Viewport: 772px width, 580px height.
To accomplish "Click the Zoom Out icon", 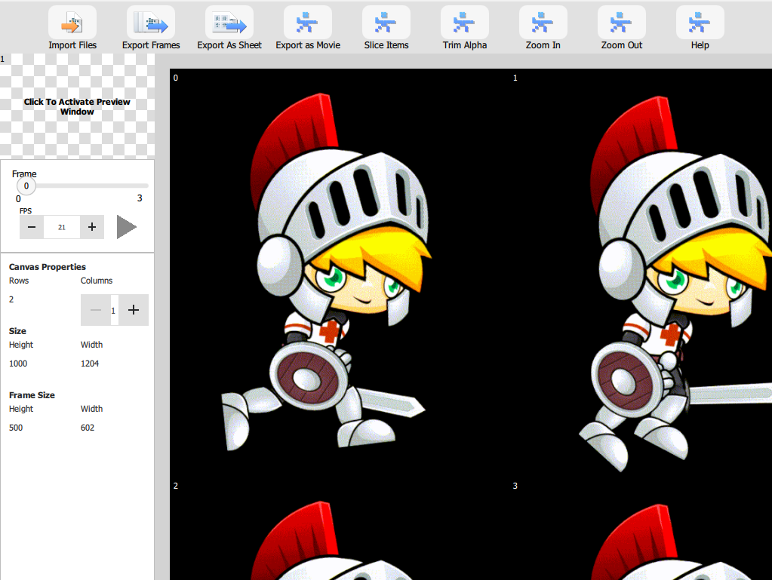I will tap(621, 23).
